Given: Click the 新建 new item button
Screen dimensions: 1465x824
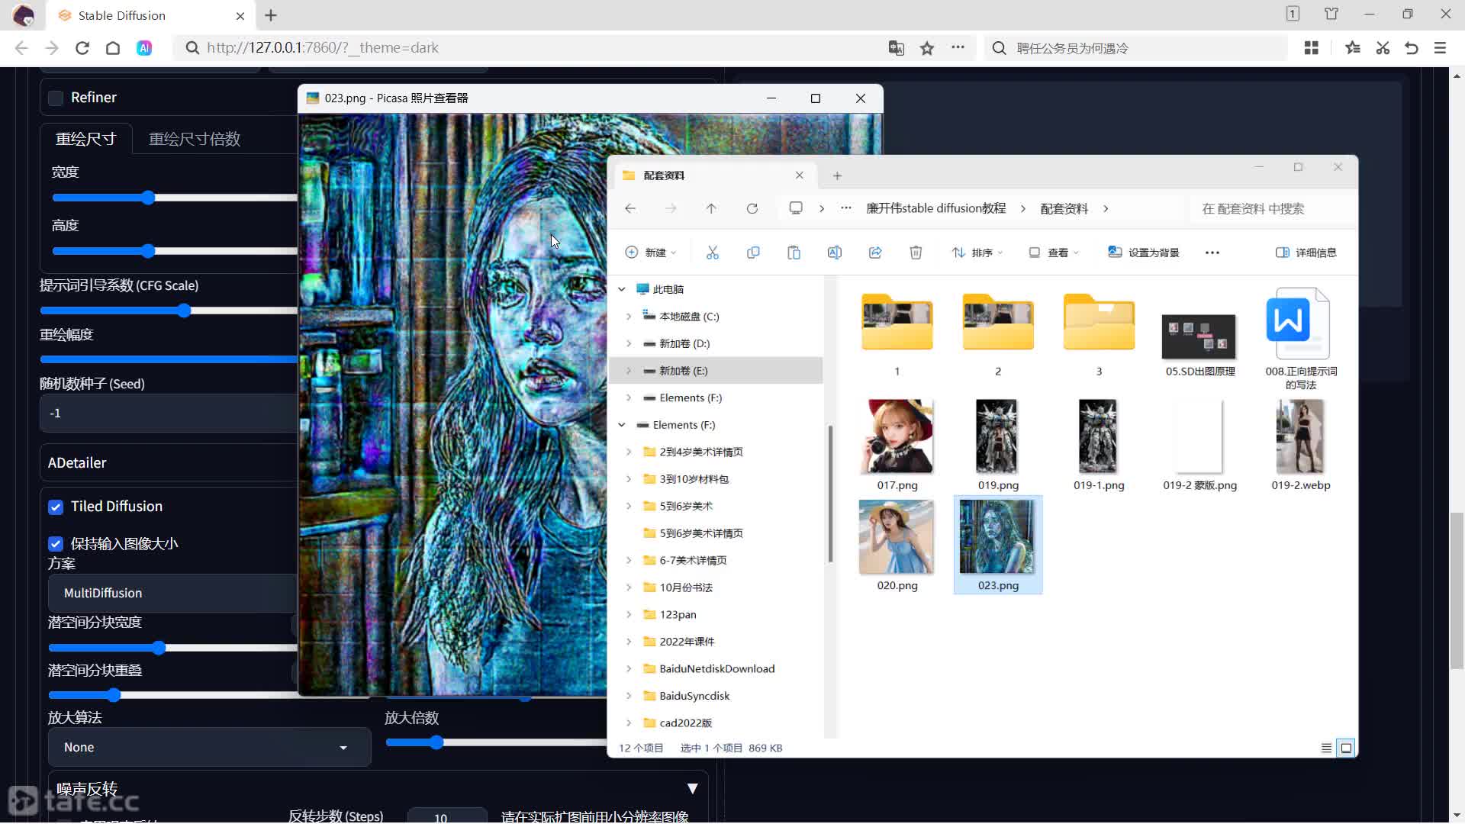Looking at the screenshot, I should (x=651, y=252).
